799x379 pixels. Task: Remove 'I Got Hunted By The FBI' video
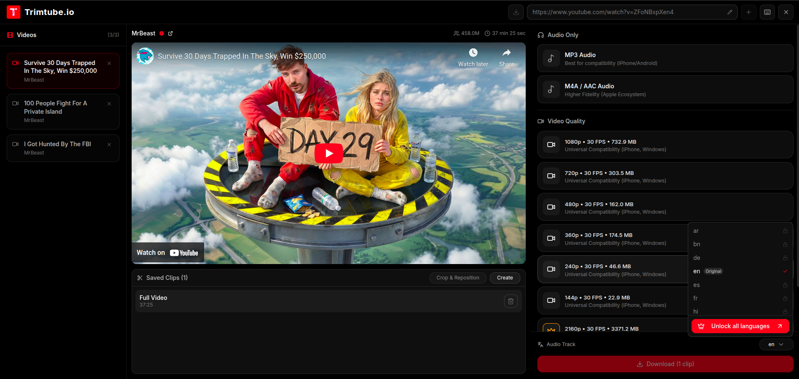(109, 145)
